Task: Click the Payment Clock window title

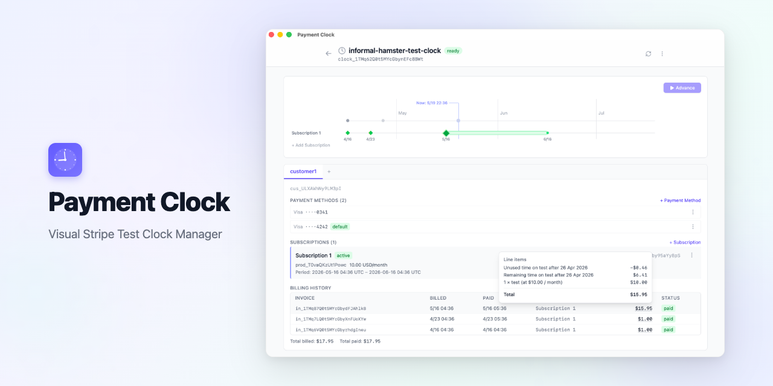Action: coord(316,35)
